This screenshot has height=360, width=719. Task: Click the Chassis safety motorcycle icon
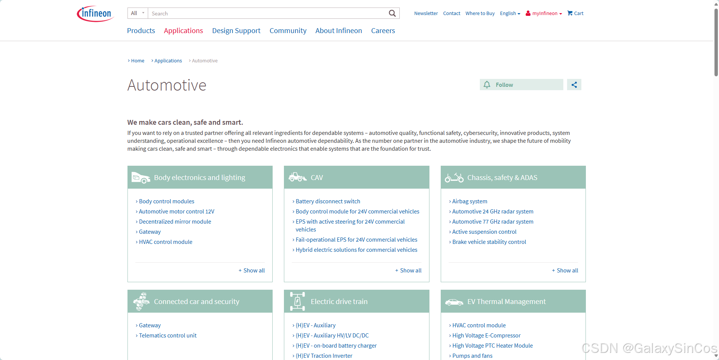pyautogui.click(x=454, y=177)
